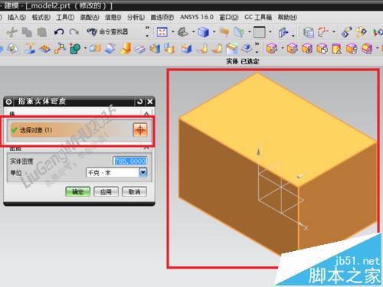This screenshot has width=383, height=287.
Task: Confirm with the green 确定 button
Action: [78, 192]
